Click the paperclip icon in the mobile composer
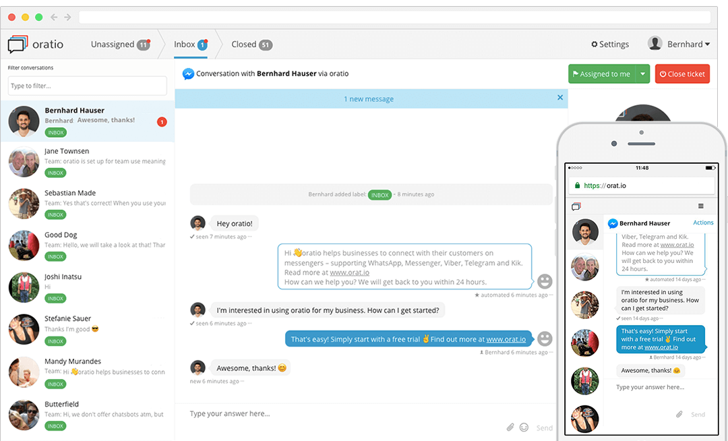 tap(679, 414)
